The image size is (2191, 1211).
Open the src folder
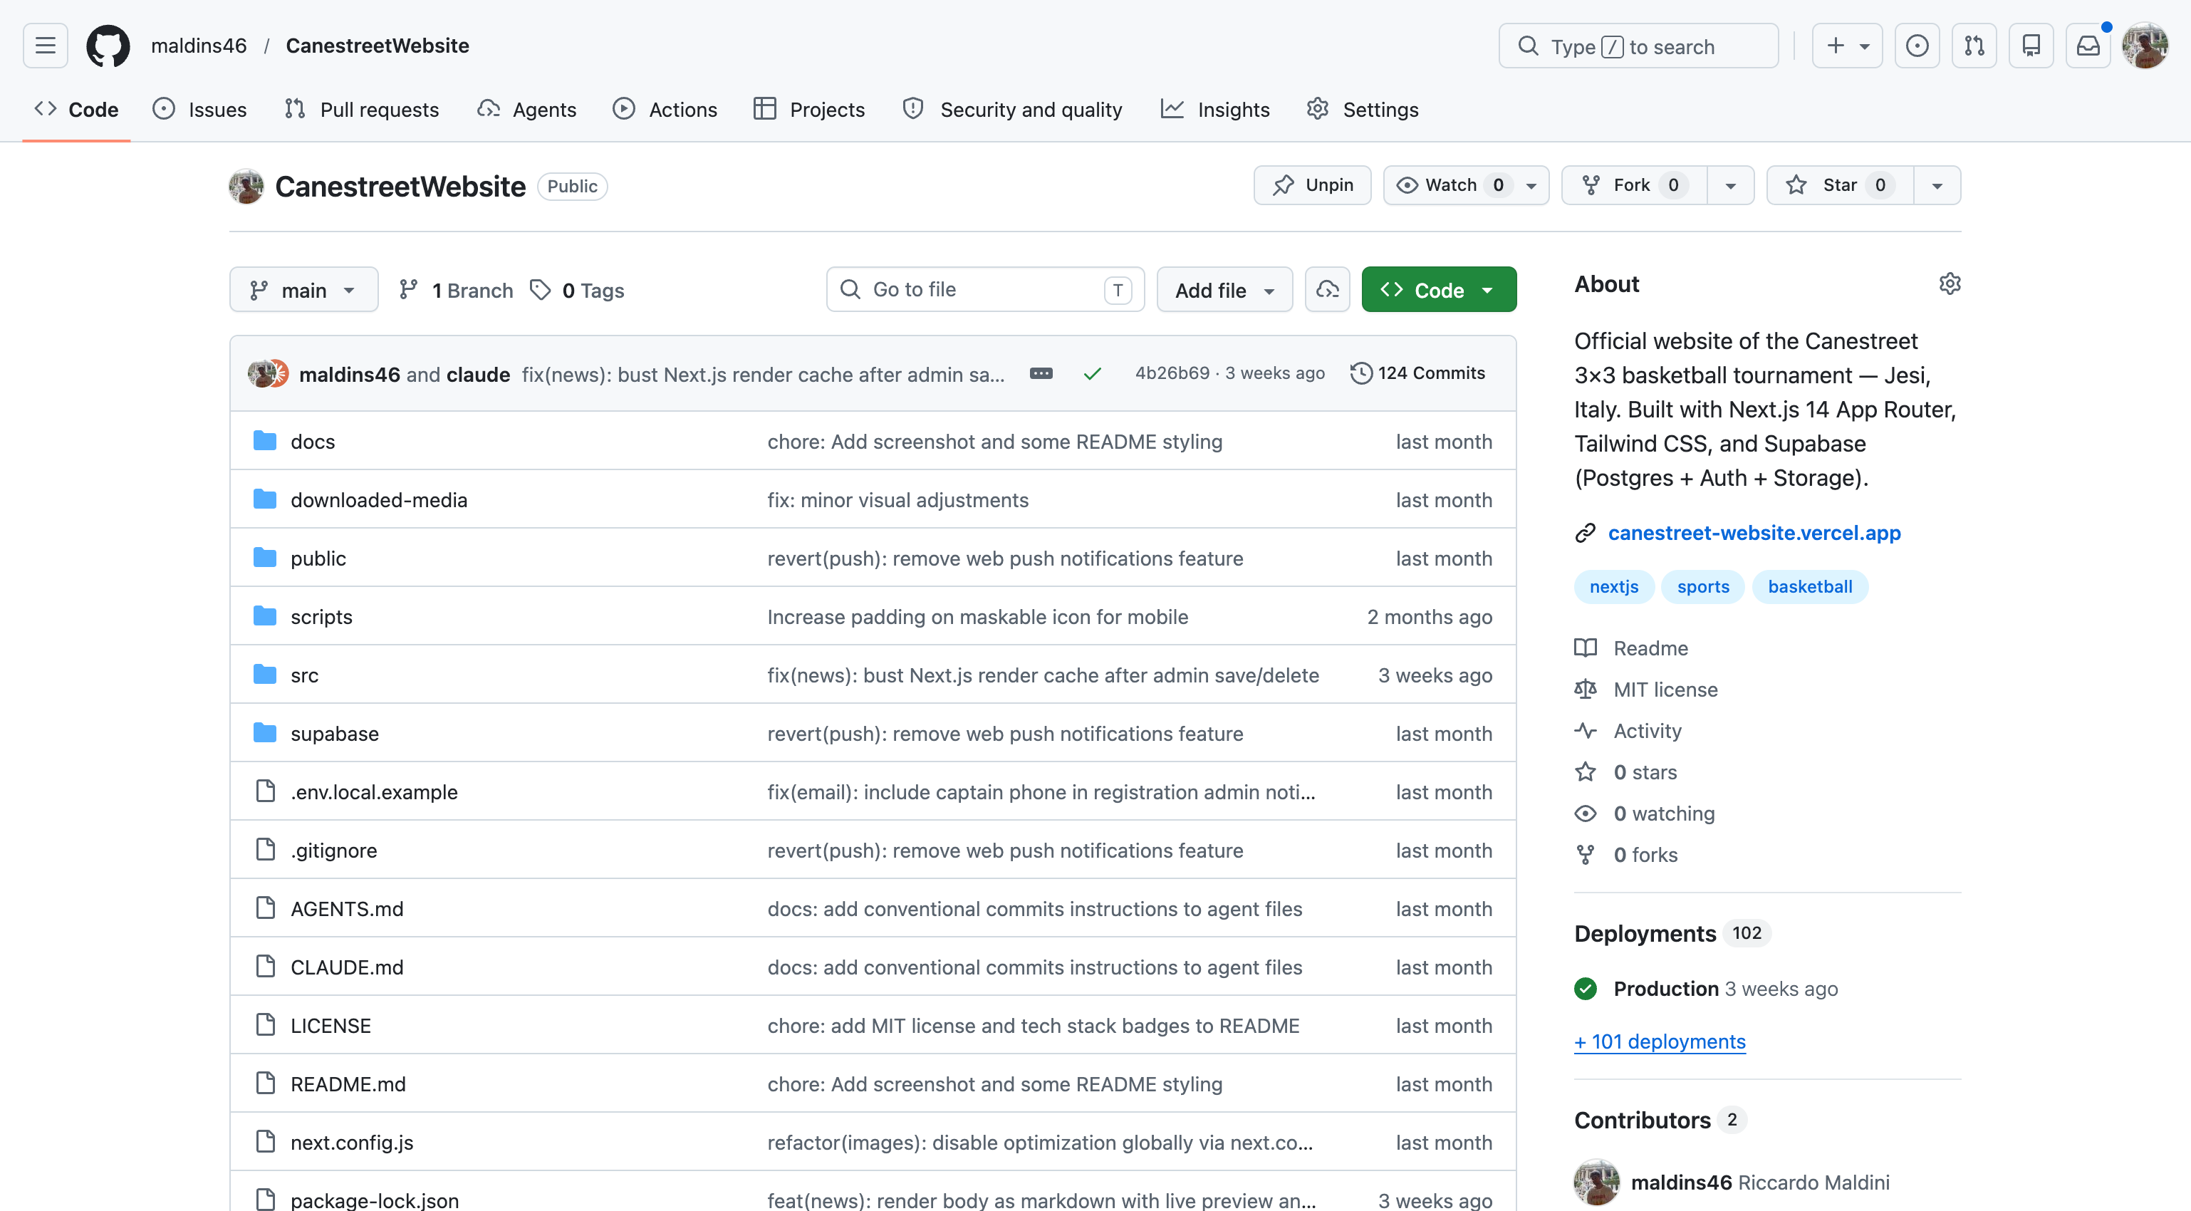pos(304,675)
